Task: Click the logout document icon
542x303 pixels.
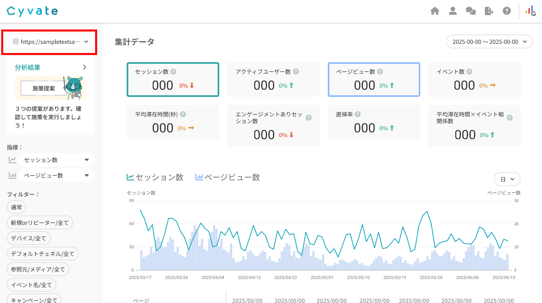Action: 489,11
